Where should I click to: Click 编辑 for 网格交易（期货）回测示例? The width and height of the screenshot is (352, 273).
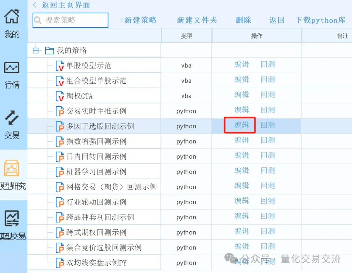pos(242,186)
